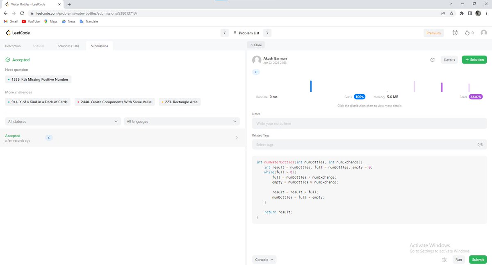Select the Submissions tab
This screenshot has height=265, width=492.
(100, 46)
